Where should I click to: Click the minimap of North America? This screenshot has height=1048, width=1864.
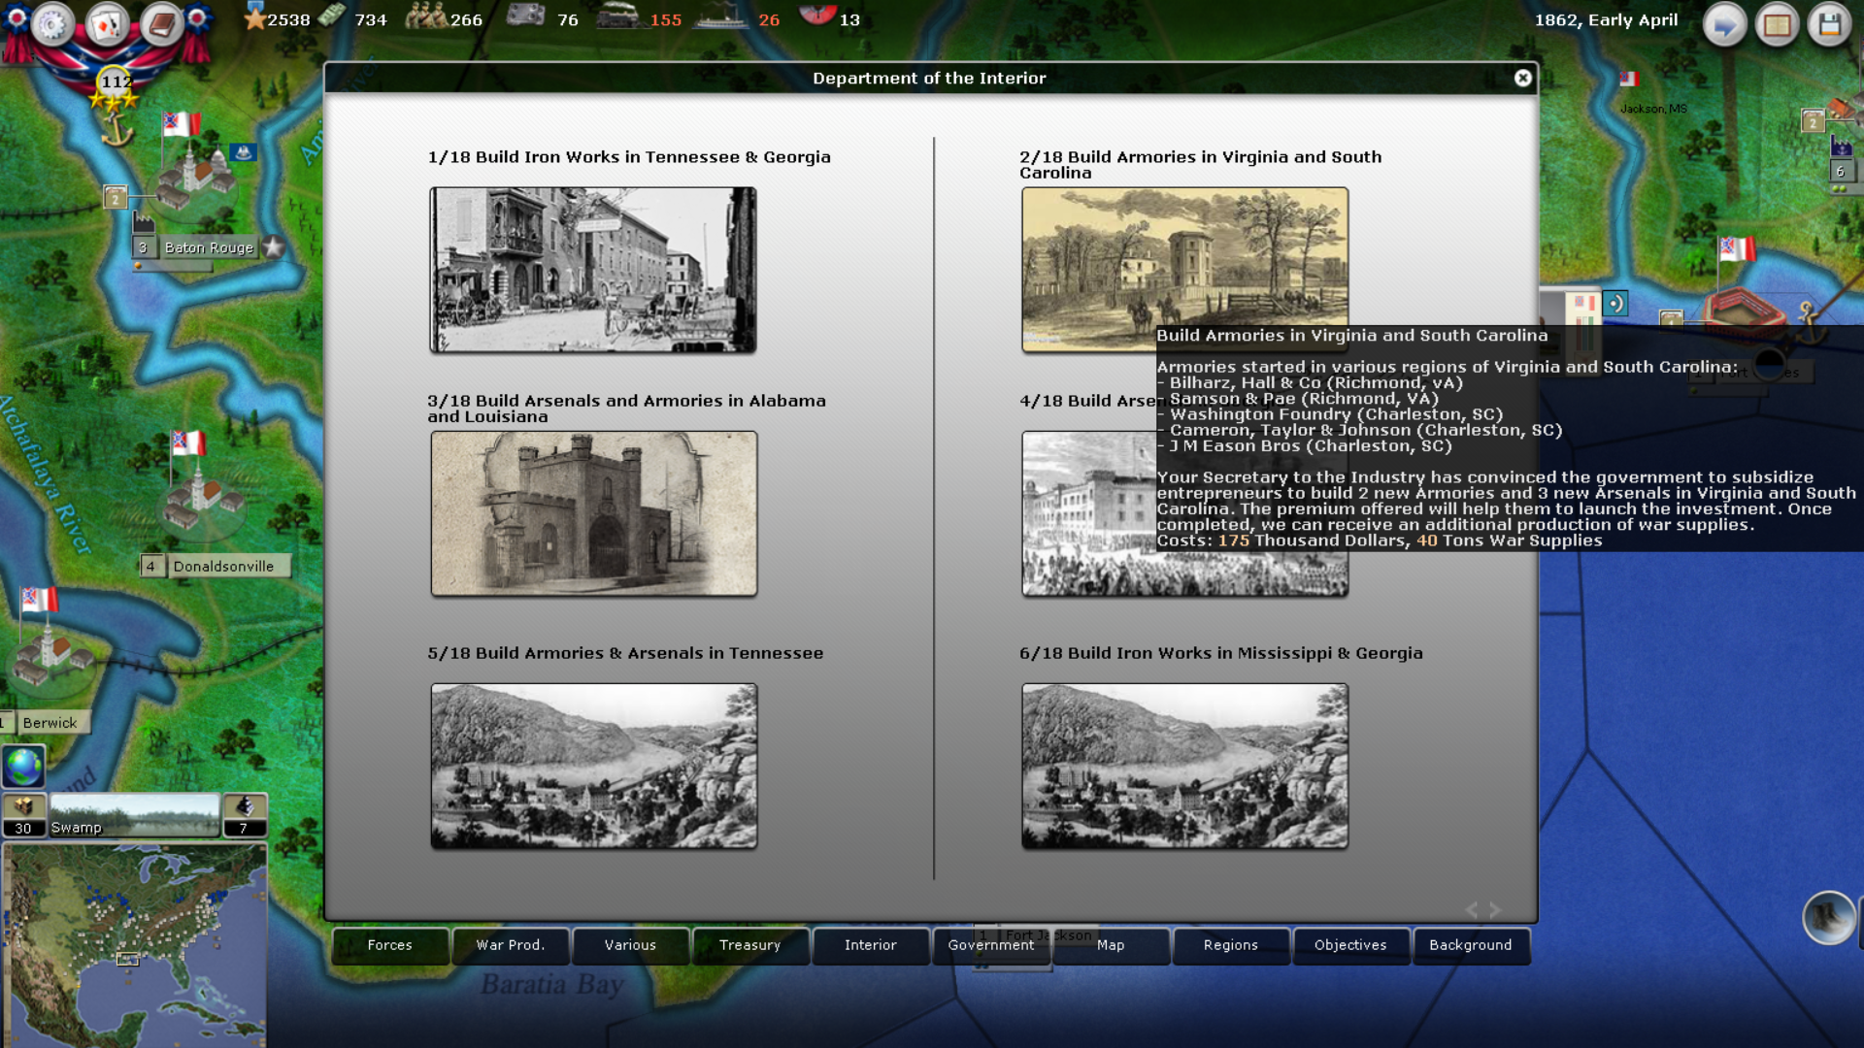[x=134, y=945]
